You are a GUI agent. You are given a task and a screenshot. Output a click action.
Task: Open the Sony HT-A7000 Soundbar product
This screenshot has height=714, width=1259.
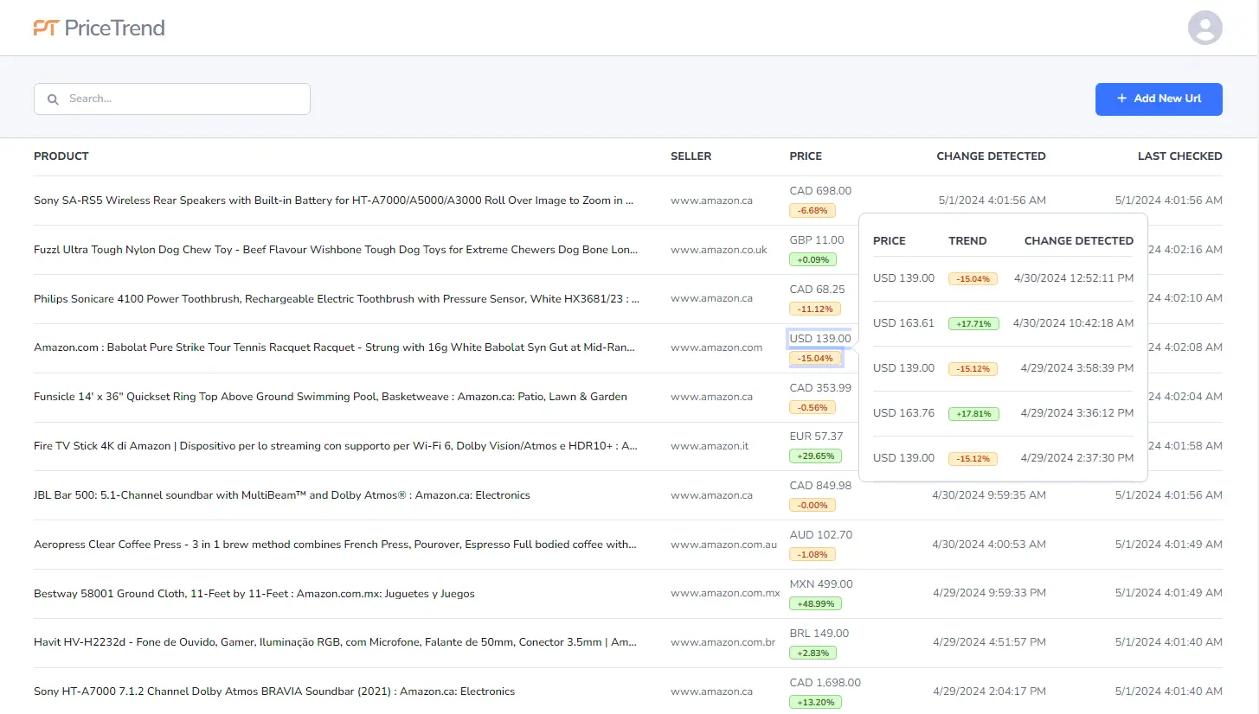point(274,692)
